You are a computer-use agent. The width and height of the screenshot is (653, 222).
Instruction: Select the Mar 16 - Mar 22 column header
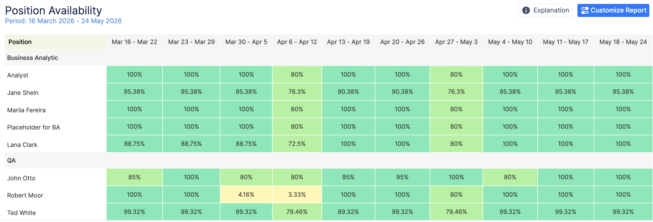tap(134, 42)
